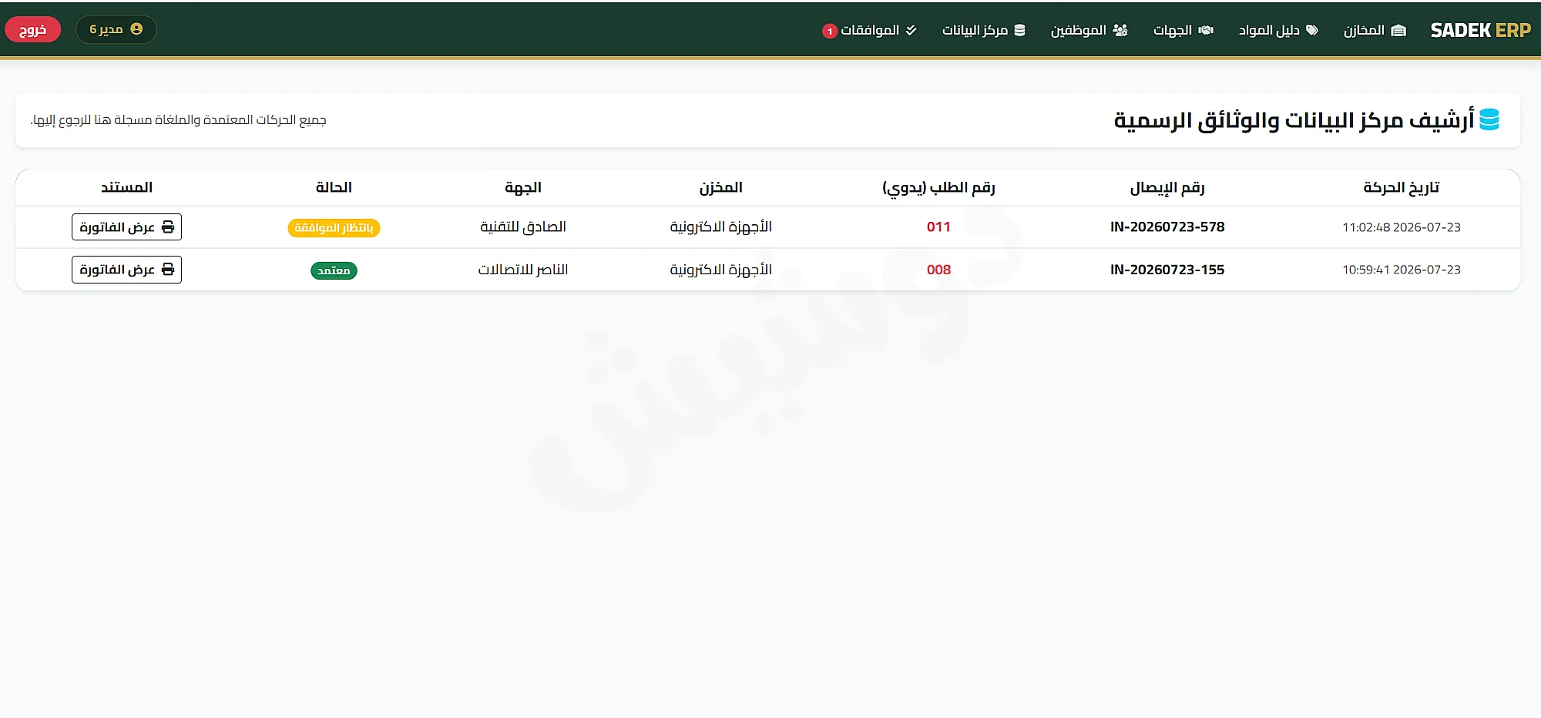Click the user avatar icon next to مدير 6
Screen dimensions: 1541x718
pos(136,29)
